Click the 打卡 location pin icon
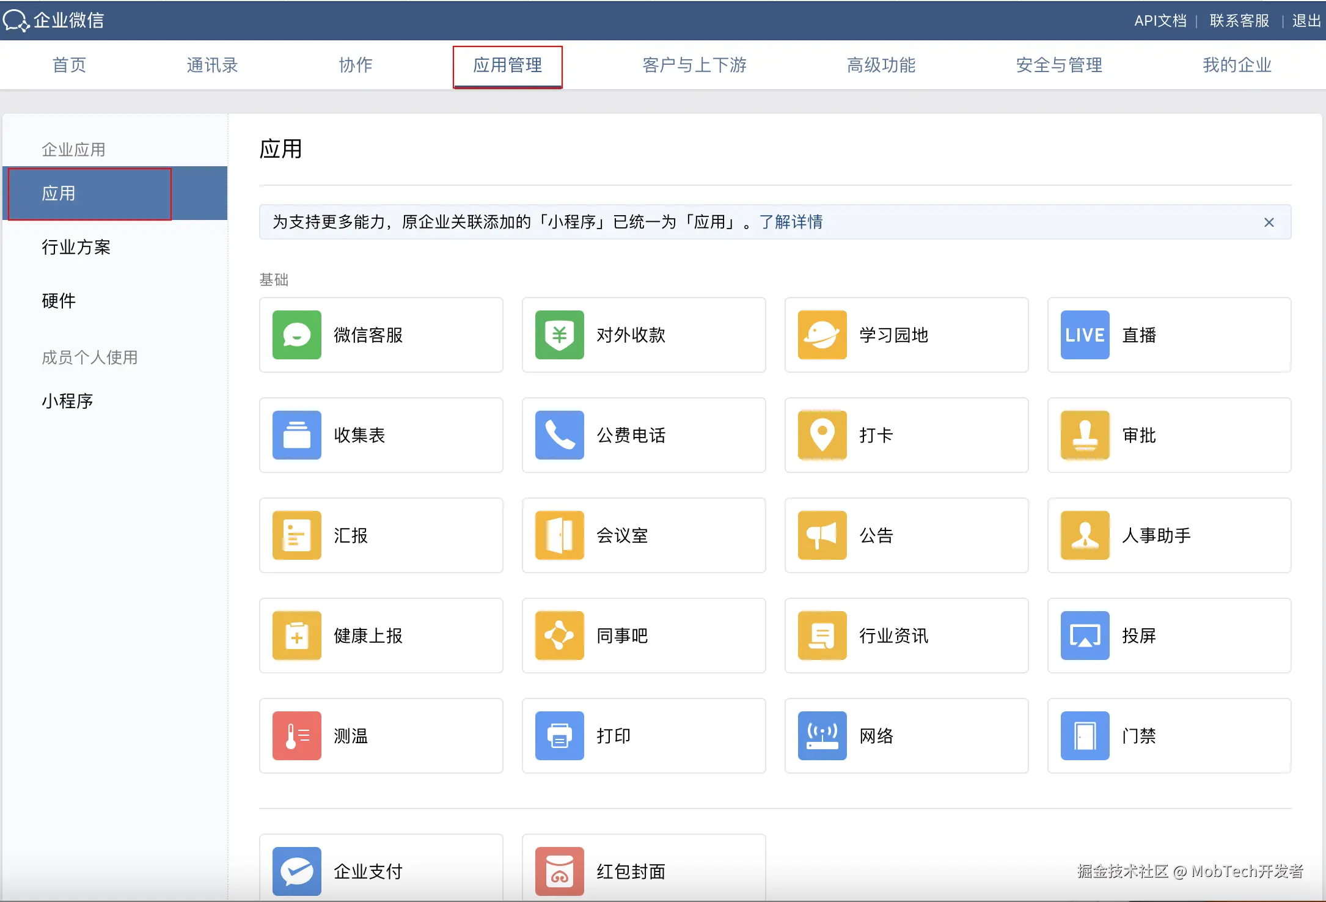Image resolution: width=1326 pixels, height=902 pixels. [x=822, y=435]
